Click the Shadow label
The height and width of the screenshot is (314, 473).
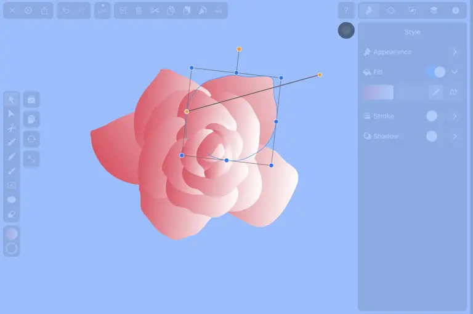(x=386, y=136)
